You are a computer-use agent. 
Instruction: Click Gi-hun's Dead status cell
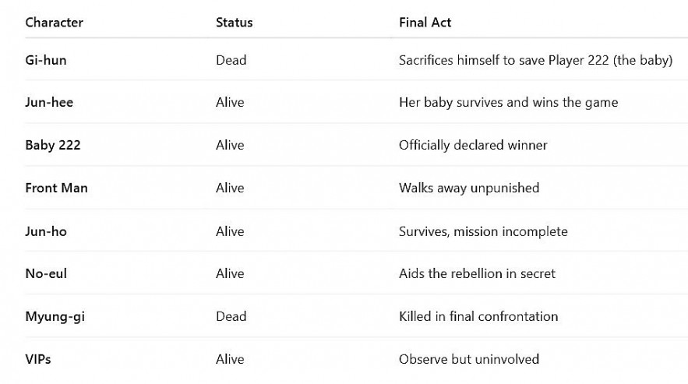coord(231,60)
